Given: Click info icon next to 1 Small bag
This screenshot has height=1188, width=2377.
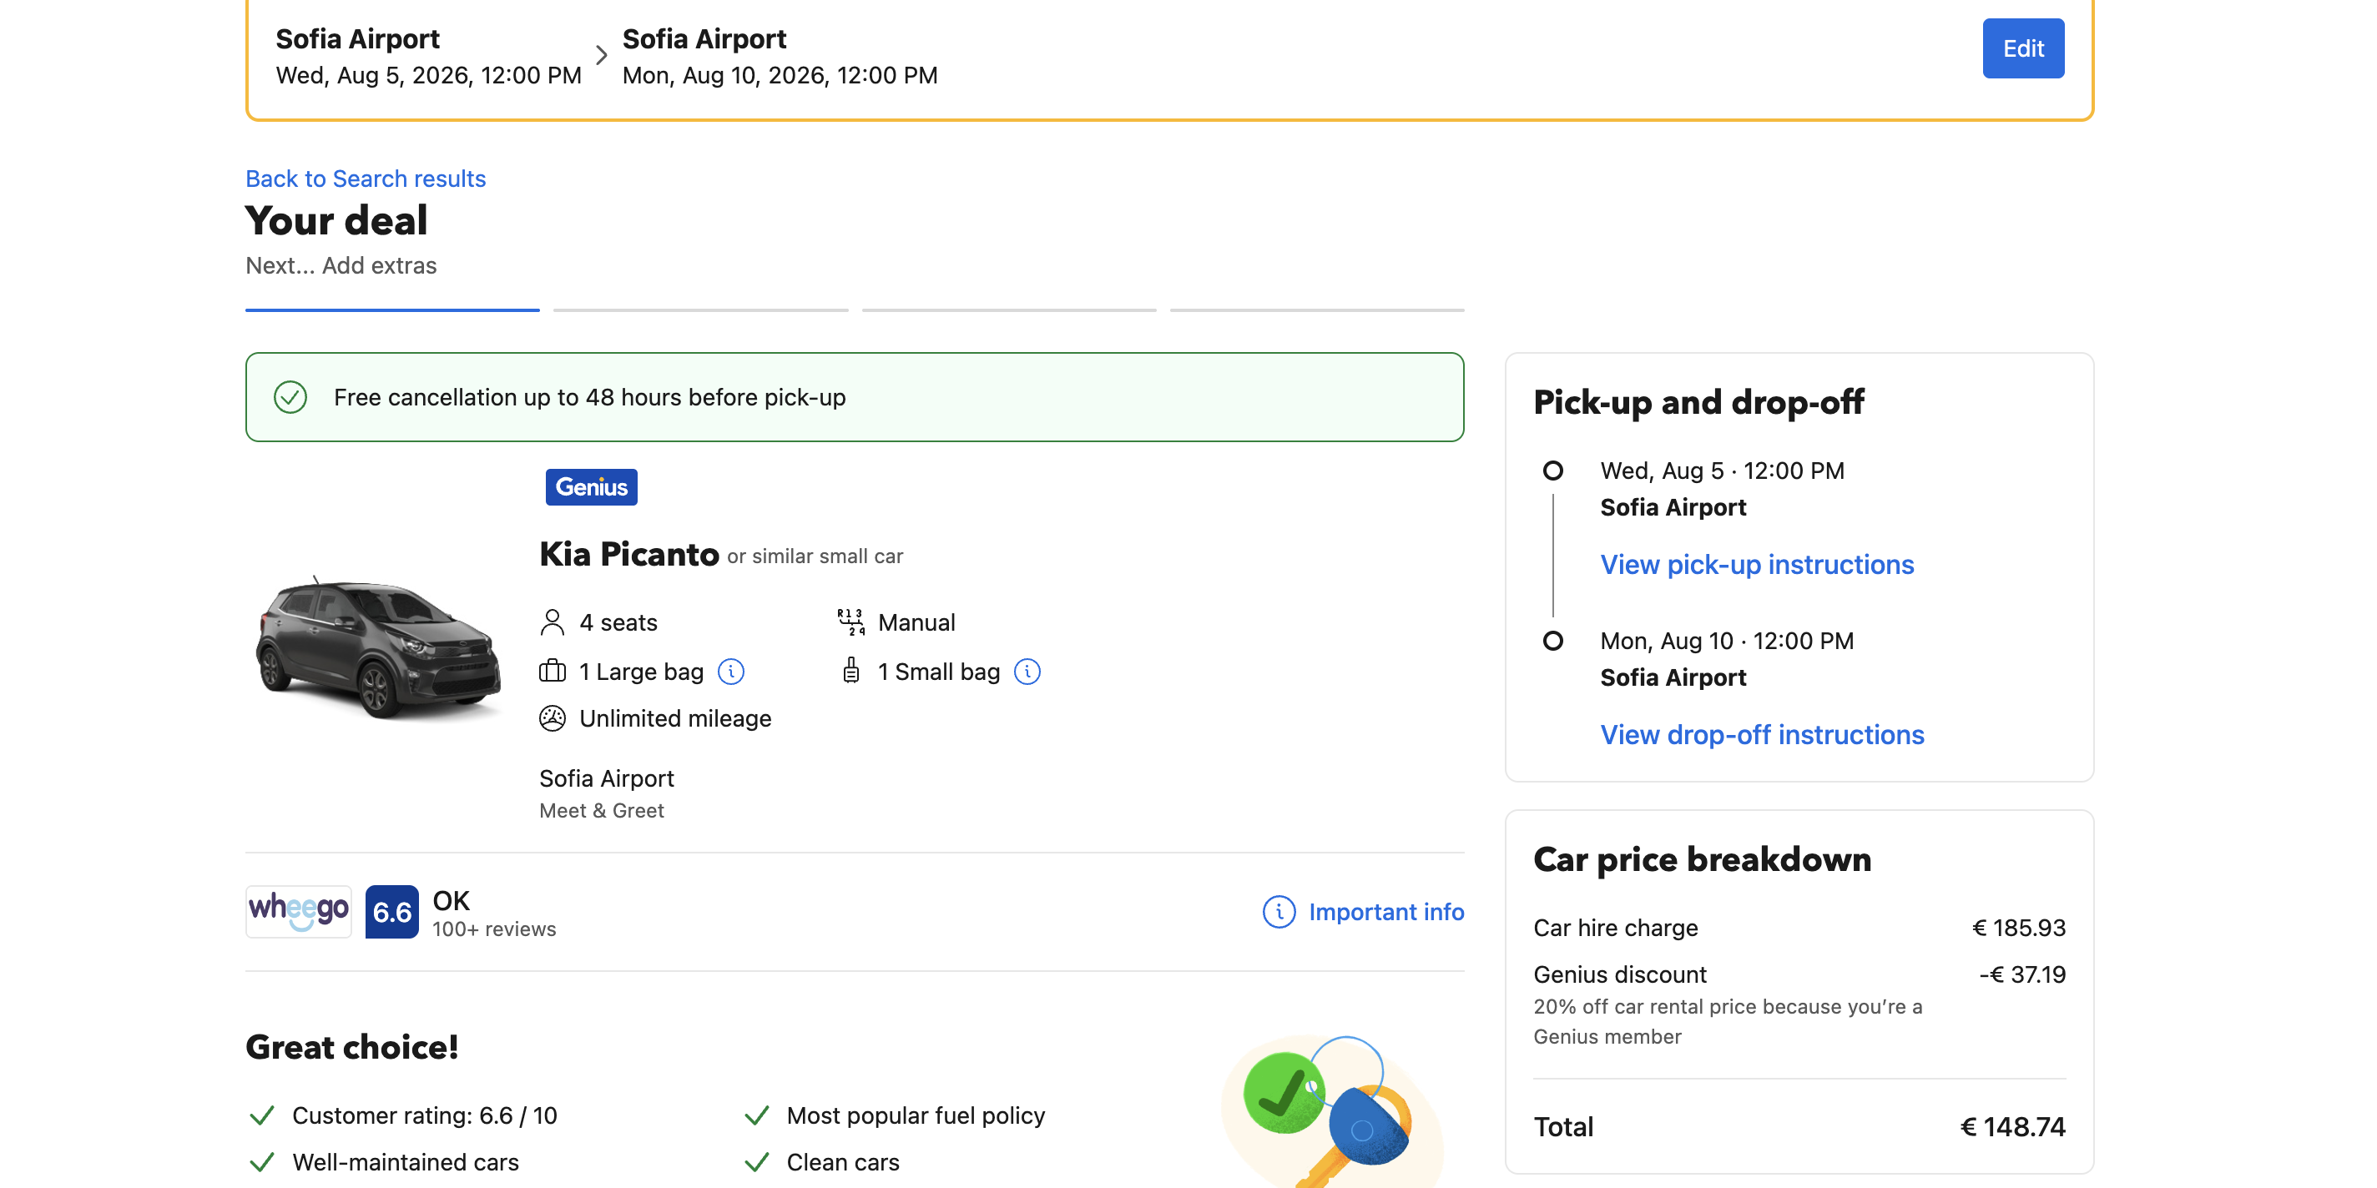Looking at the screenshot, I should coord(1027,672).
